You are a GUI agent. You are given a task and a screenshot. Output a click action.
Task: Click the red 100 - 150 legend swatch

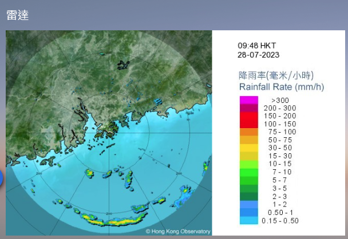tap(249, 124)
